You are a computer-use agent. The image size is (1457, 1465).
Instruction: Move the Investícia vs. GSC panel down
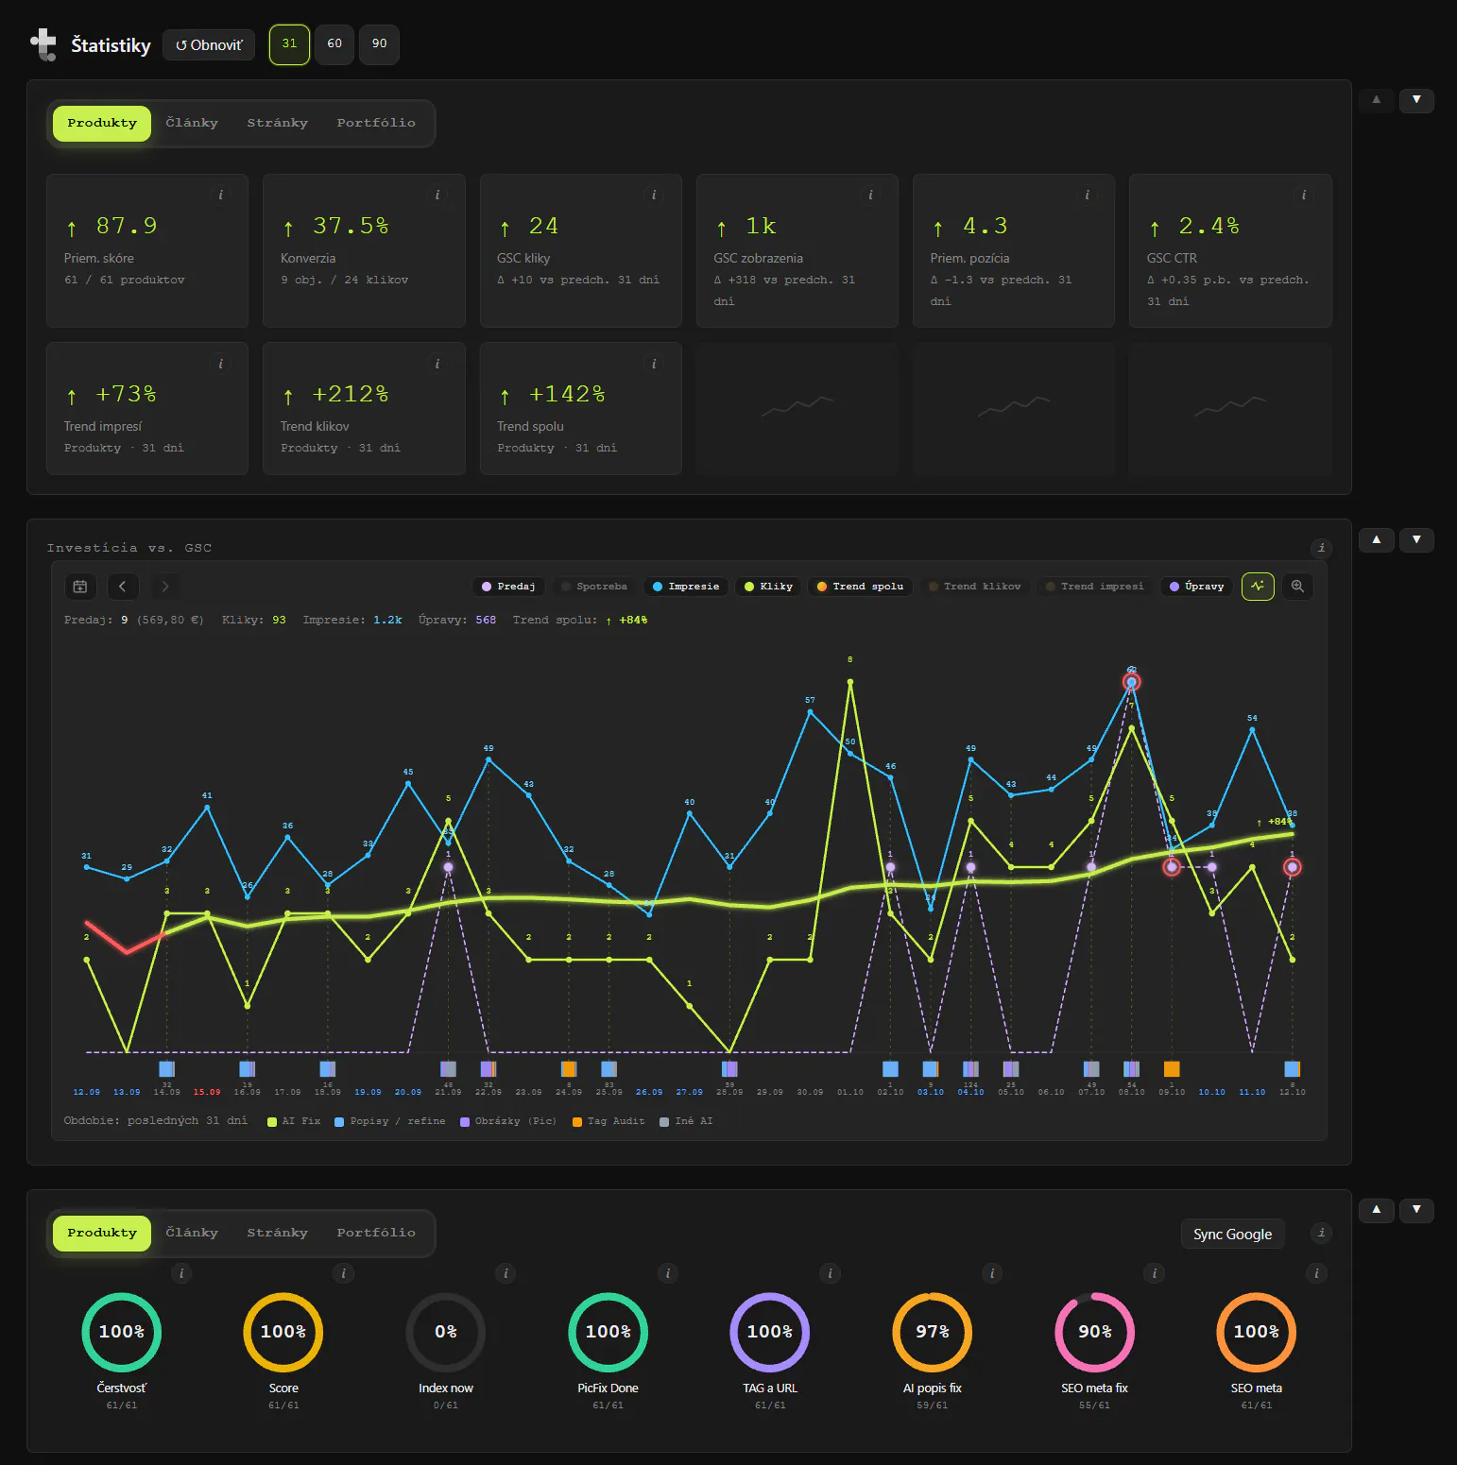[1416, 539]
